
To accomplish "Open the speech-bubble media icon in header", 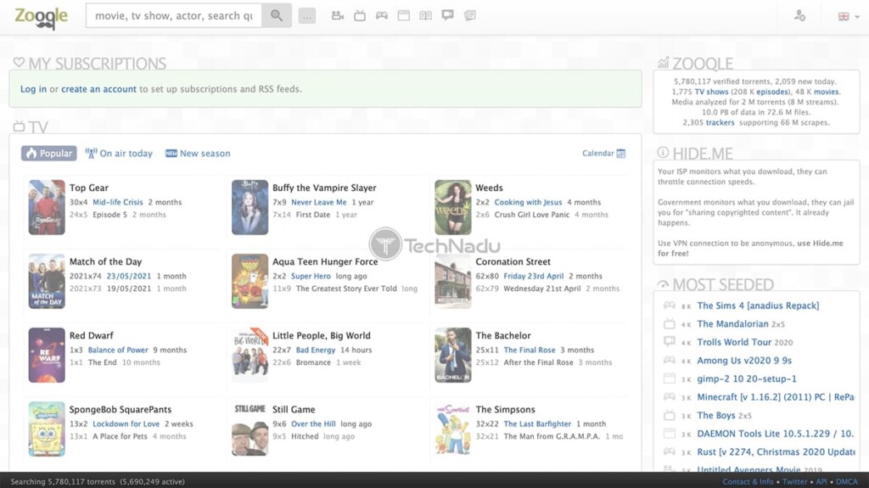I will (x=448, y=15).
